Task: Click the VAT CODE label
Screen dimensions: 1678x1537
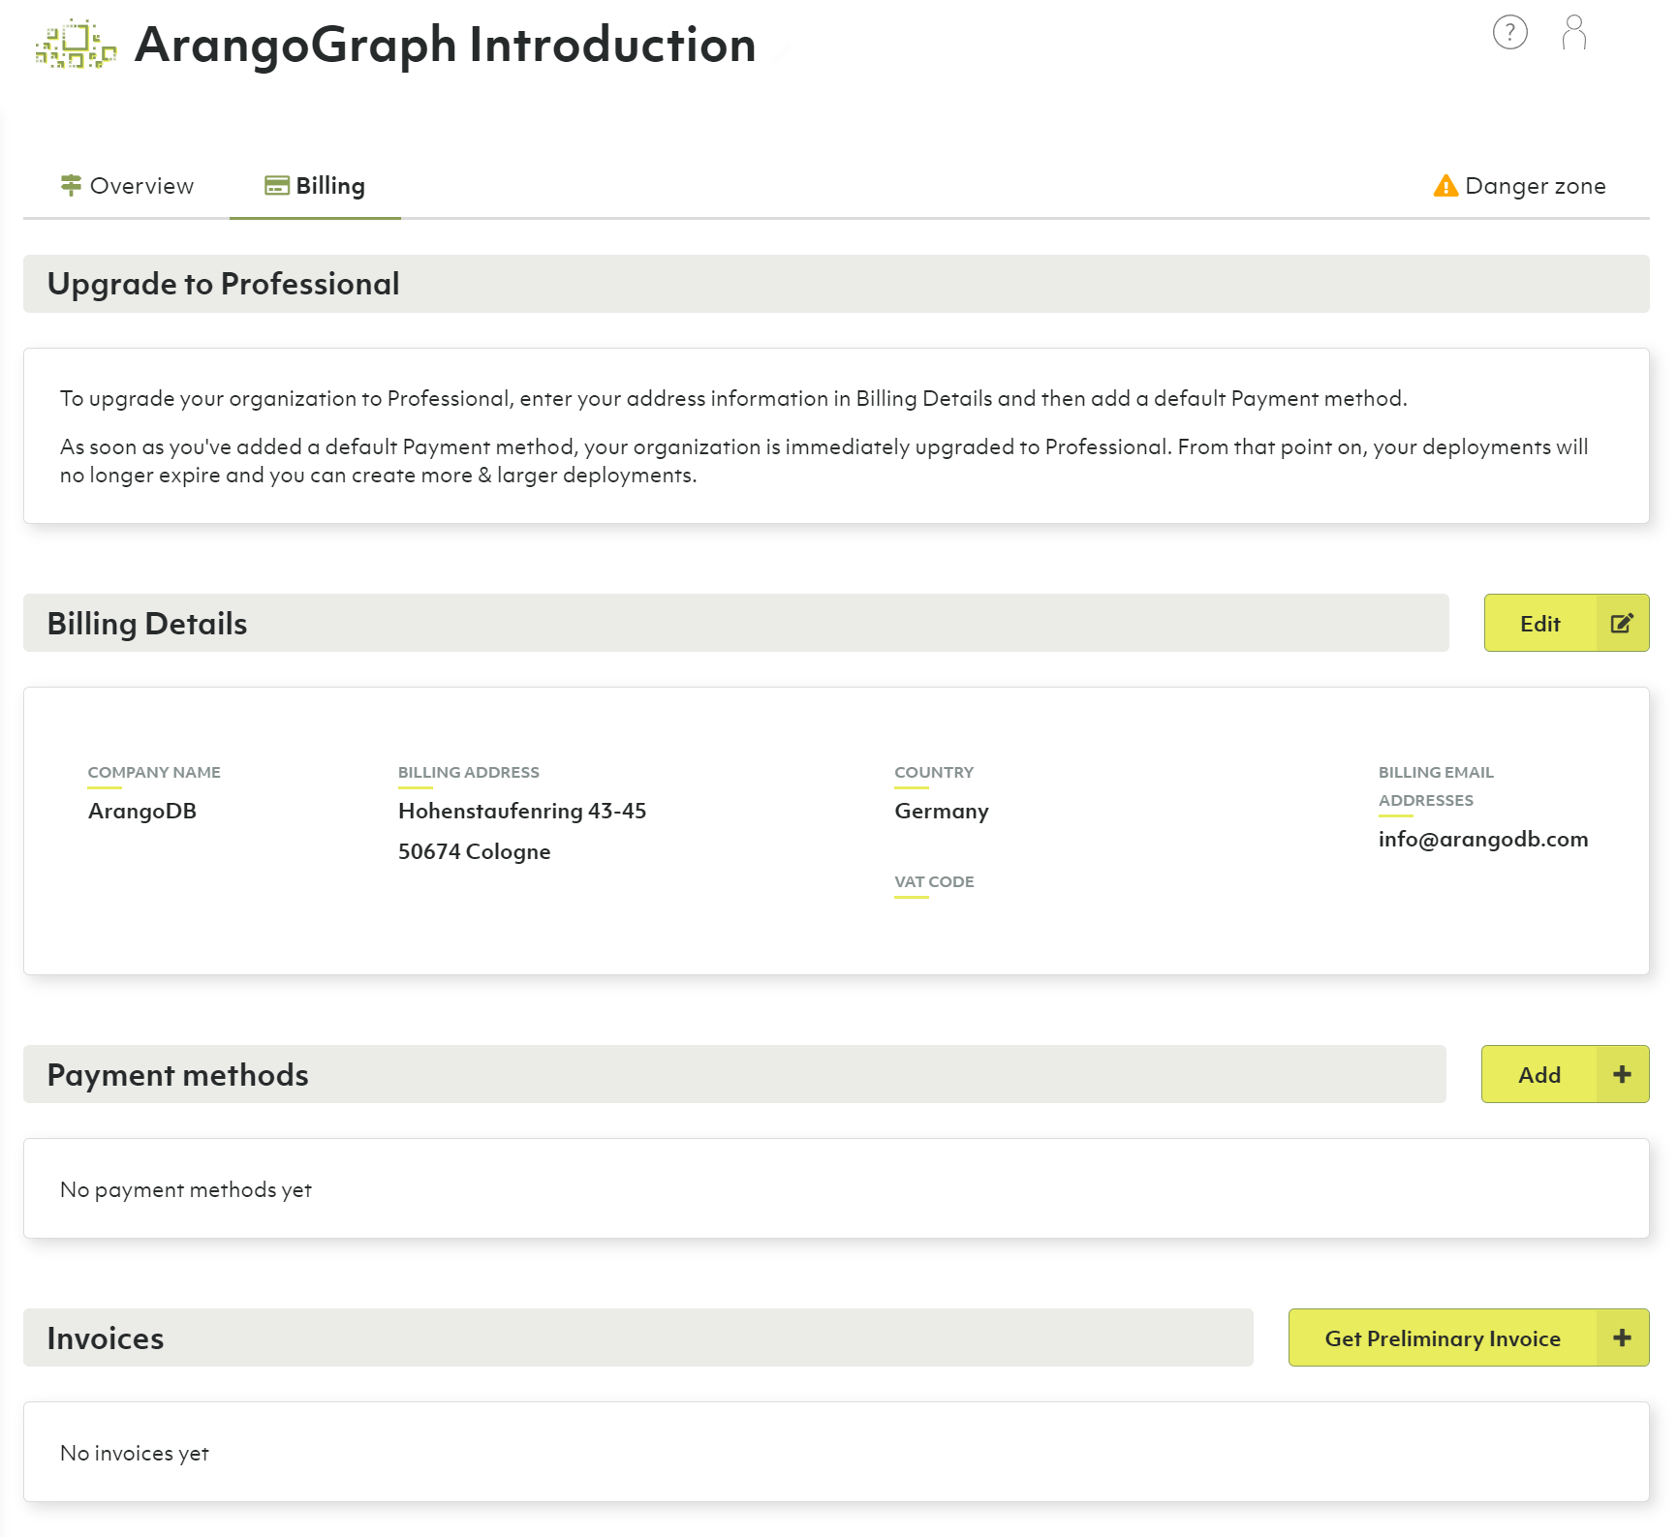Action: pos(934,881)
